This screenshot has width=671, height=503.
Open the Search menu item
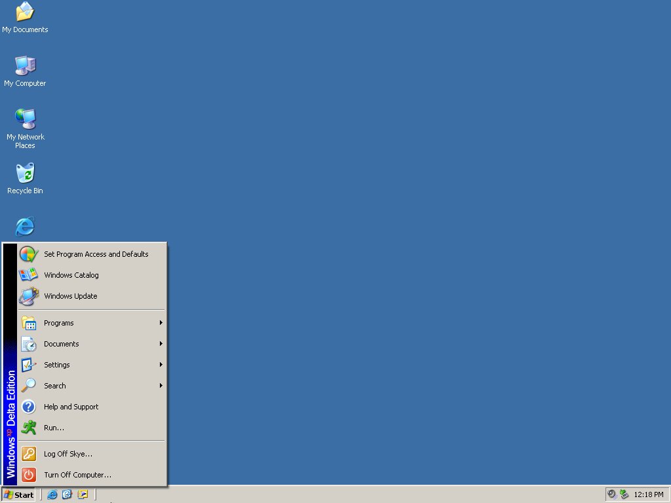[x=55, y=386]
